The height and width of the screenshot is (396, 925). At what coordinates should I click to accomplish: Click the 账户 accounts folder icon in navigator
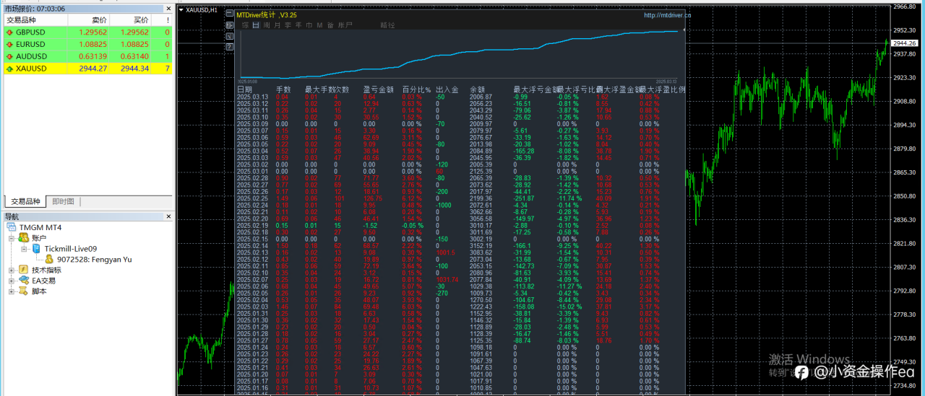point(23,238)
